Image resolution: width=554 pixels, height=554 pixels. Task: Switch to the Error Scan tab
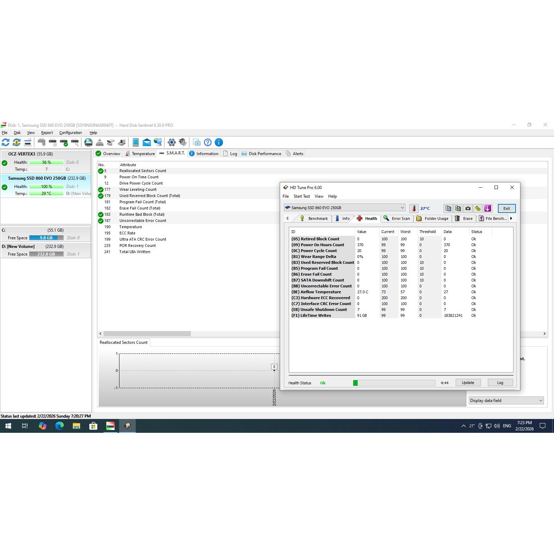pyautogui.click(x=397, y=218)
